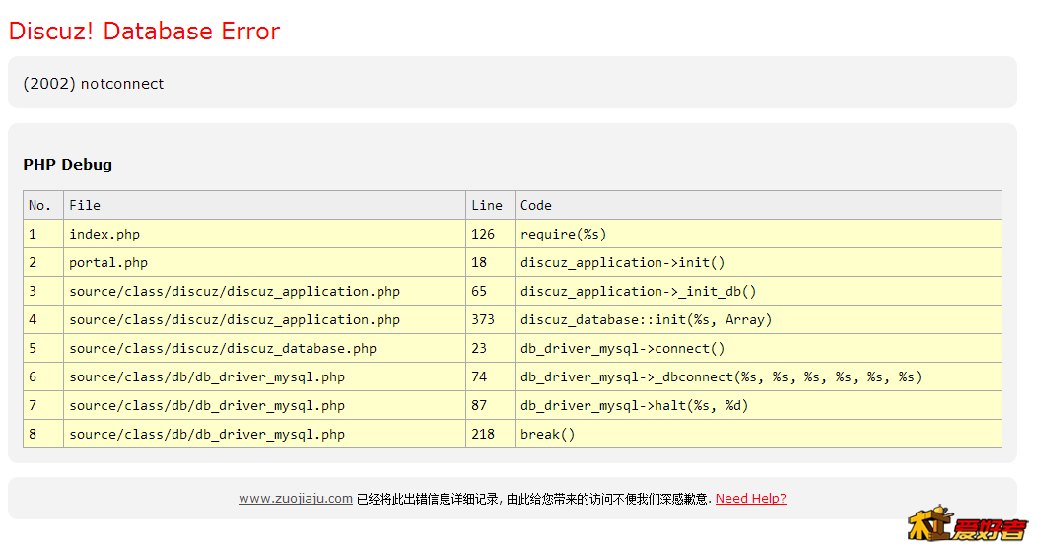Image resolution: width=1037 pixels, height=547 pixels.
Task: Click discuz_application->init() code cell
Action: coord(758,262)
